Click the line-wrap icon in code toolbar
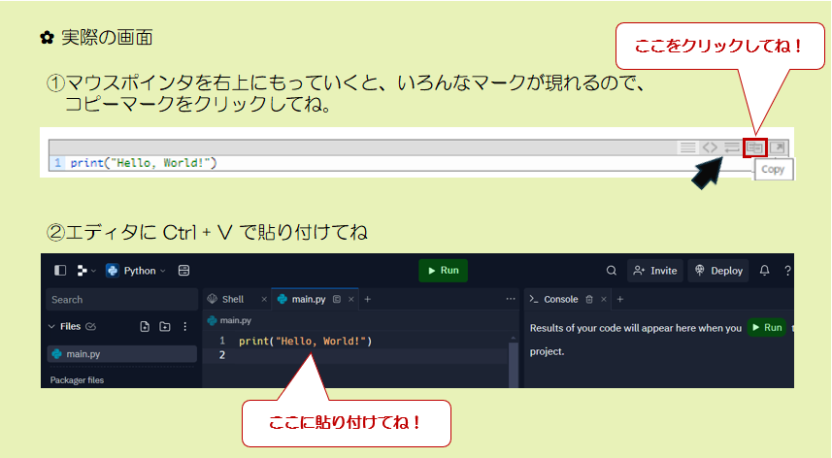 (732, 147)
